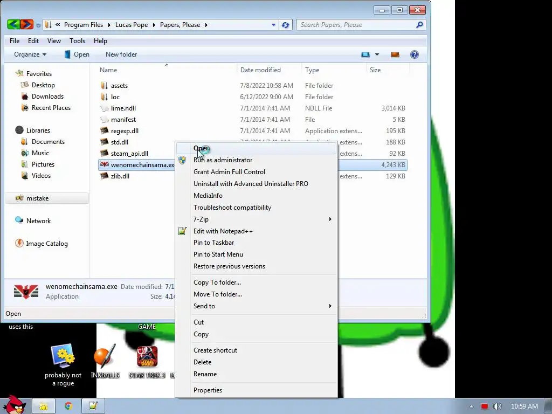Open Documents library in sidebar

[x=48, y=142]
